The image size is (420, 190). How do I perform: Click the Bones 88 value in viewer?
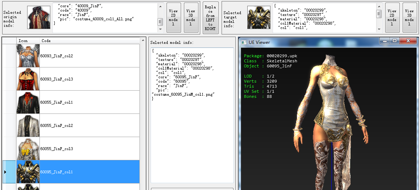click(269, 96)
